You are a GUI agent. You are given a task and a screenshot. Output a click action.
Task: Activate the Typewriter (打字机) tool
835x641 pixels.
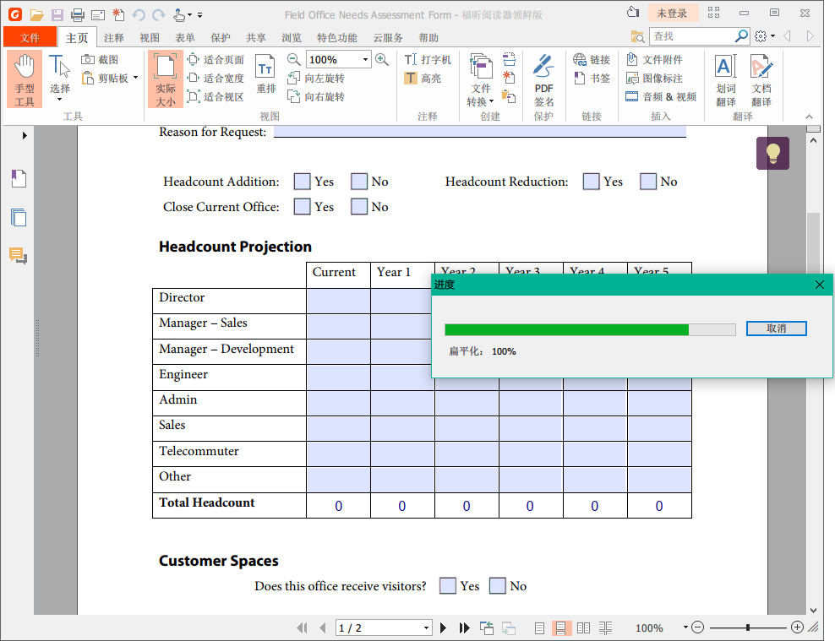(x=428, y=60)
